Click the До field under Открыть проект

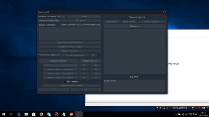point(96,65)
